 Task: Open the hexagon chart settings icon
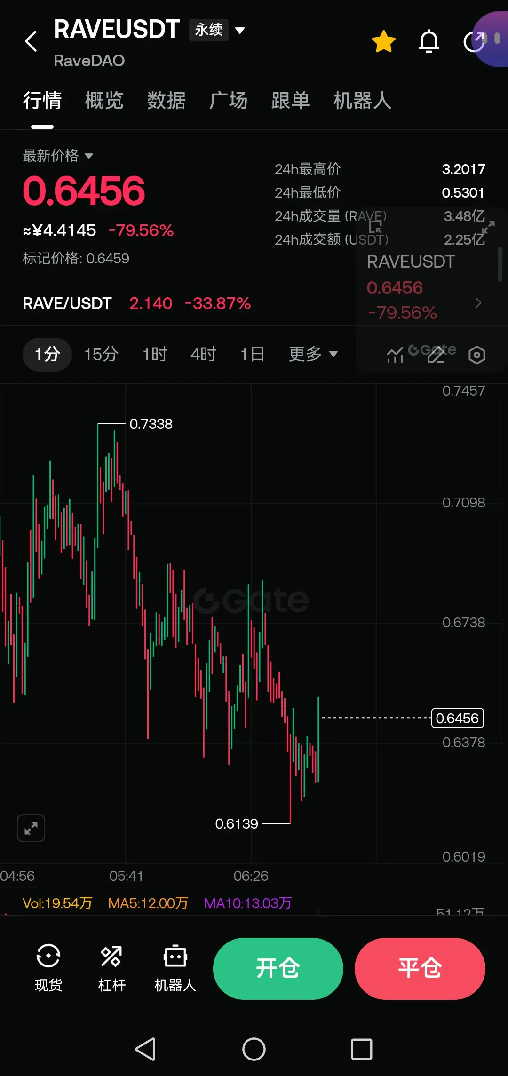pyautogui.click(x=477, y=355)
